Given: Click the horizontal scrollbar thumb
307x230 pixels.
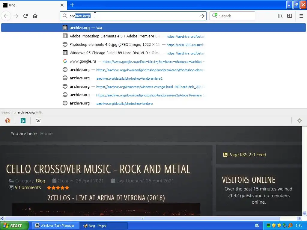Looking at the screenshot, I should click(x=142, y=218).
